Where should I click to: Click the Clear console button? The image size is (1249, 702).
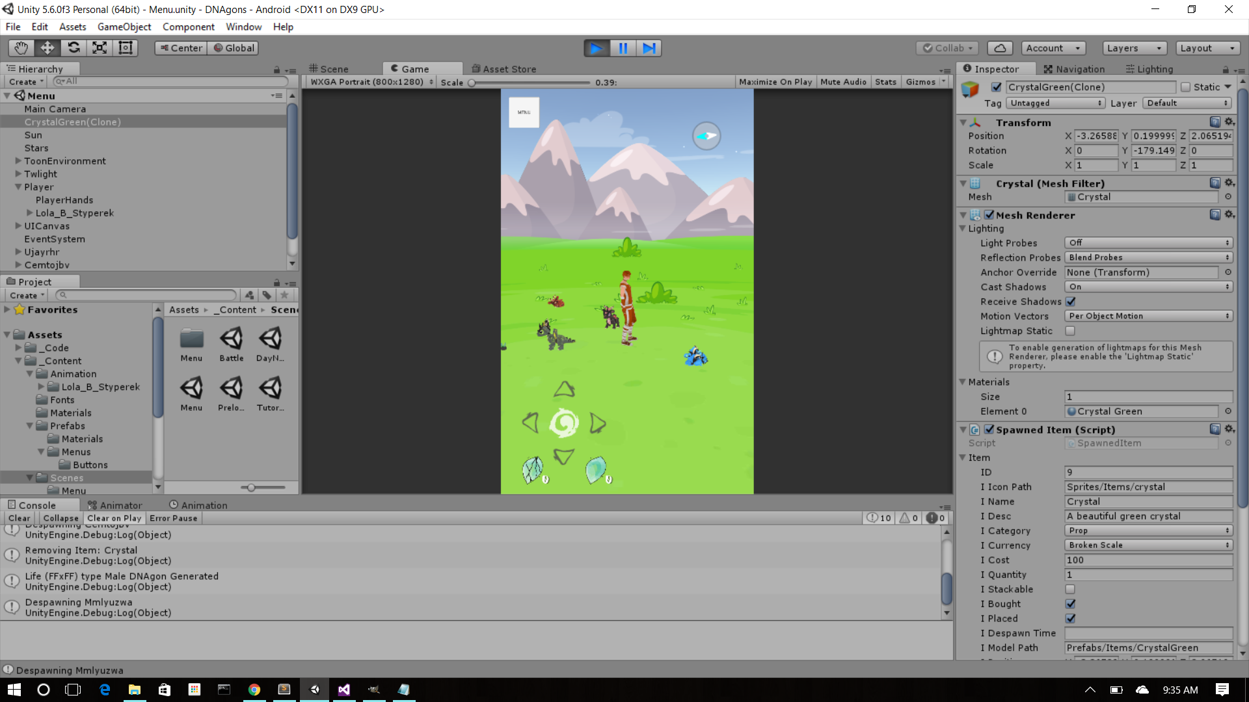click(19, 518)
